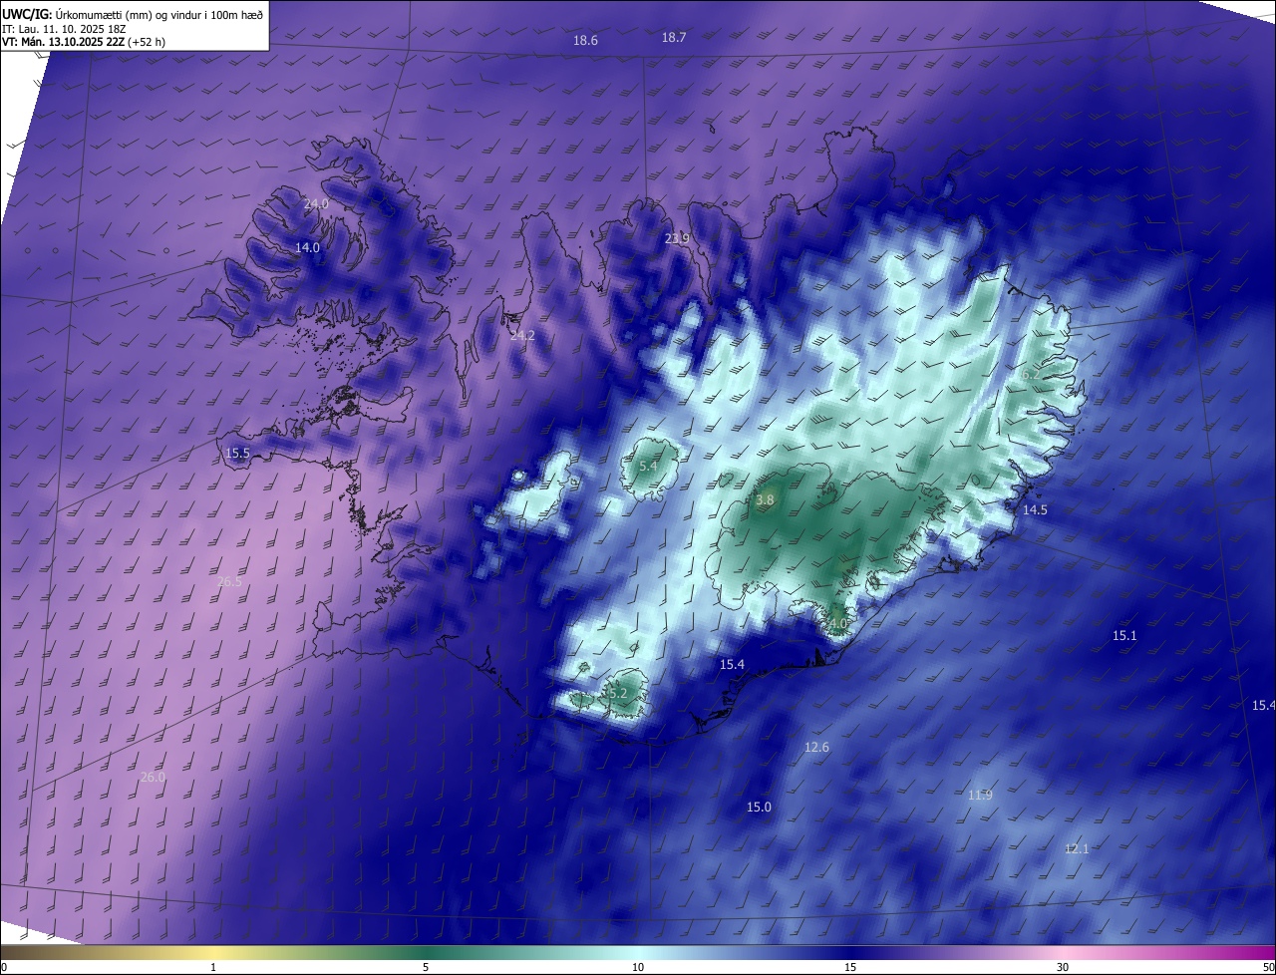Click the 10 tick on the colour scale
Screen dimensions: 1276x975
[x=638, y=967]
